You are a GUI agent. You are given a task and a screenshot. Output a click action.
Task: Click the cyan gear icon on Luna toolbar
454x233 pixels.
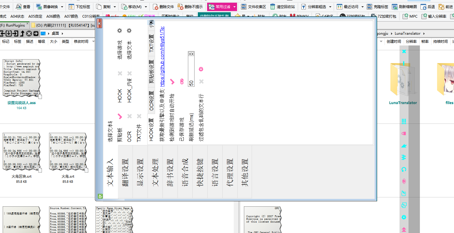point(404,217)
